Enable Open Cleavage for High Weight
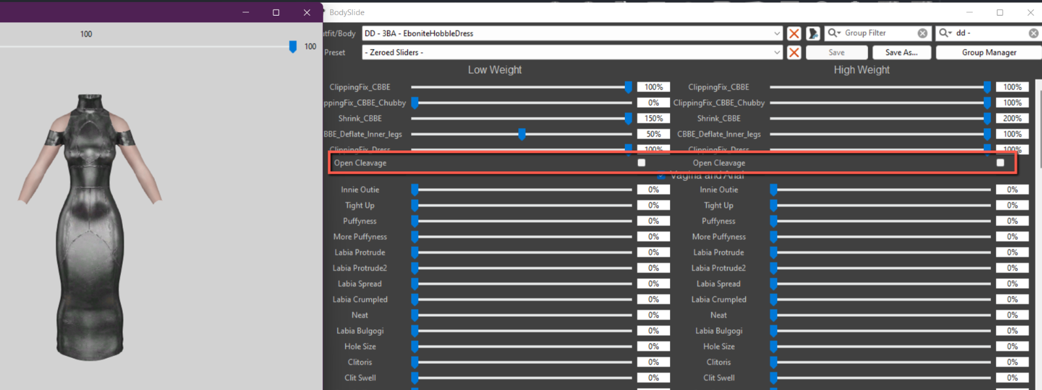 (x=1000, y=163)
